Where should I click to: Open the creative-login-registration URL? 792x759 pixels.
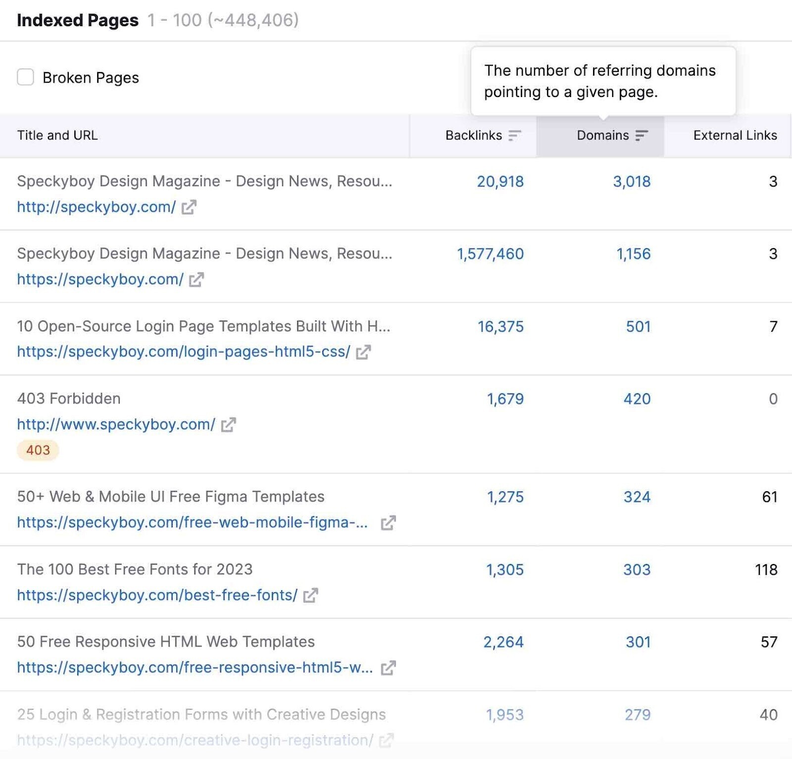click(x=196, y=740)
